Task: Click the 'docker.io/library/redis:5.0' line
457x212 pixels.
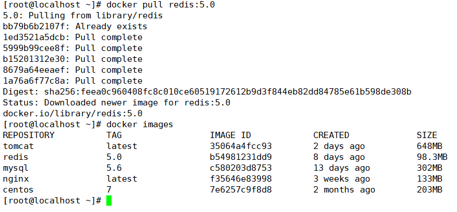Action: (x=72, y=113)
